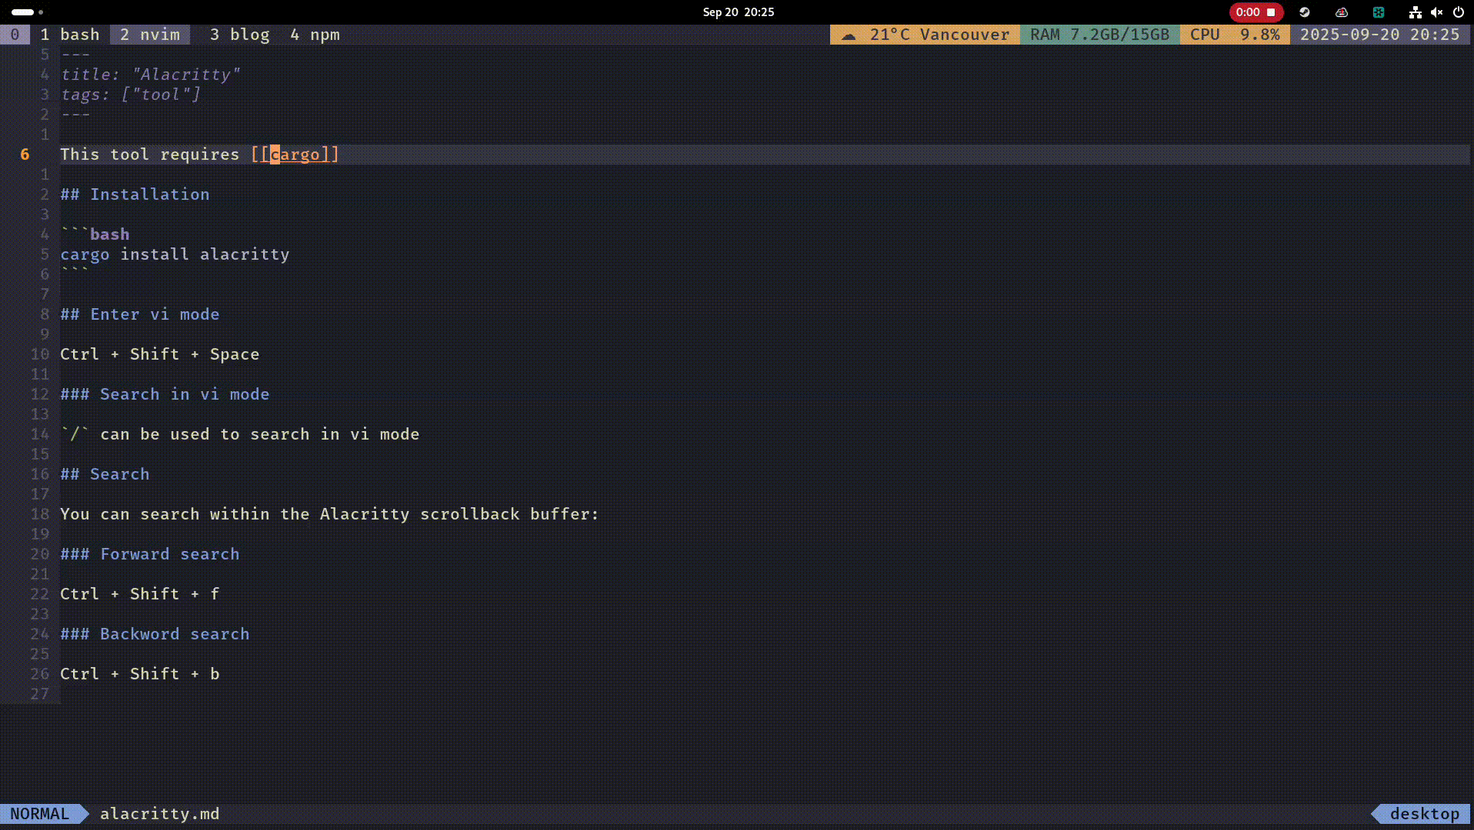Switch to tmux window 1 bash
Viewport: 1474px width, 830px height.
point(70,35)
